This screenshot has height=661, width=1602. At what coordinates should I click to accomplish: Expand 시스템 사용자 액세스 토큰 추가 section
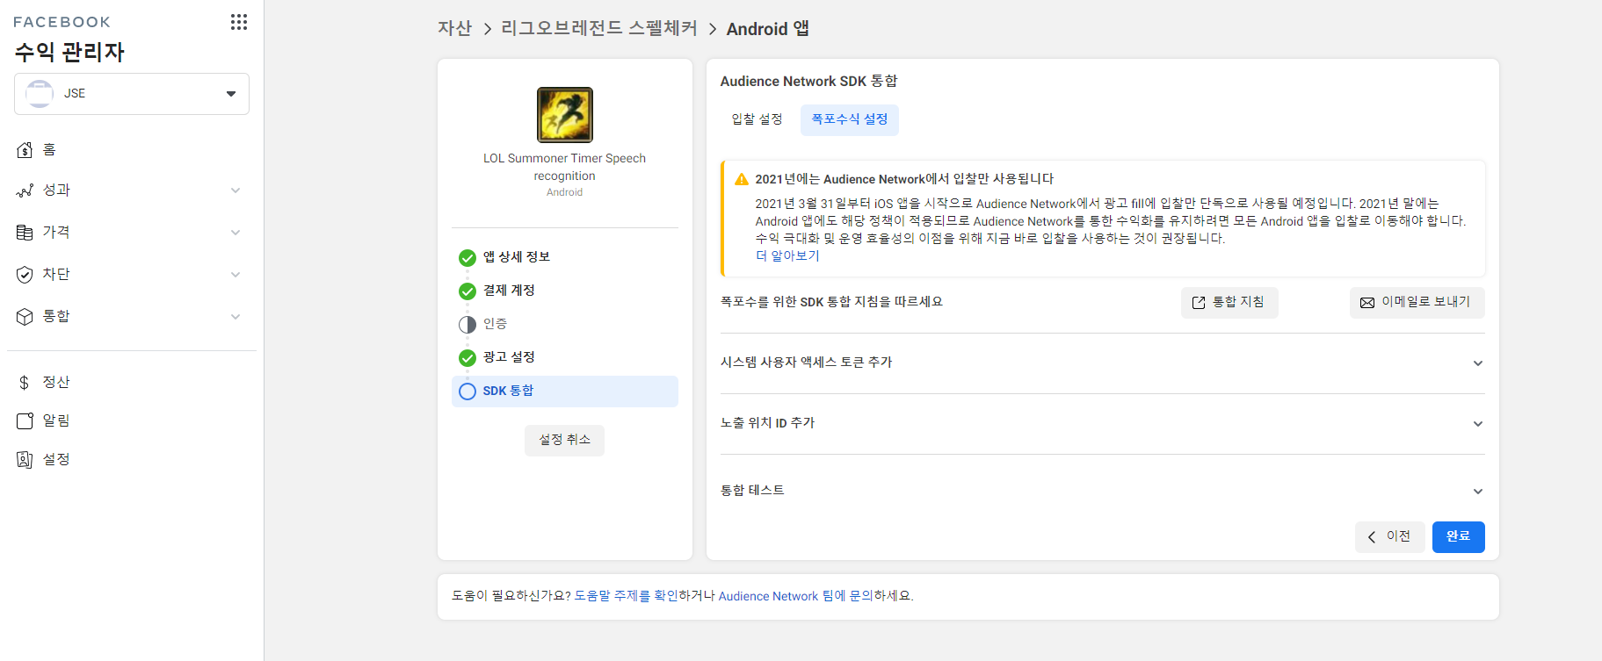(x=1103, y=363)
